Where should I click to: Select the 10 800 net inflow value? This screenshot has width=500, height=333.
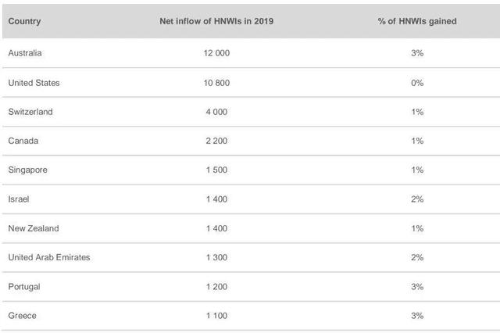(216, 83)
